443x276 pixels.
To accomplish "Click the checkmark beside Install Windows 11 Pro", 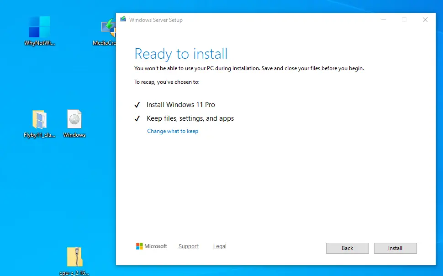I will click(137, 105).
